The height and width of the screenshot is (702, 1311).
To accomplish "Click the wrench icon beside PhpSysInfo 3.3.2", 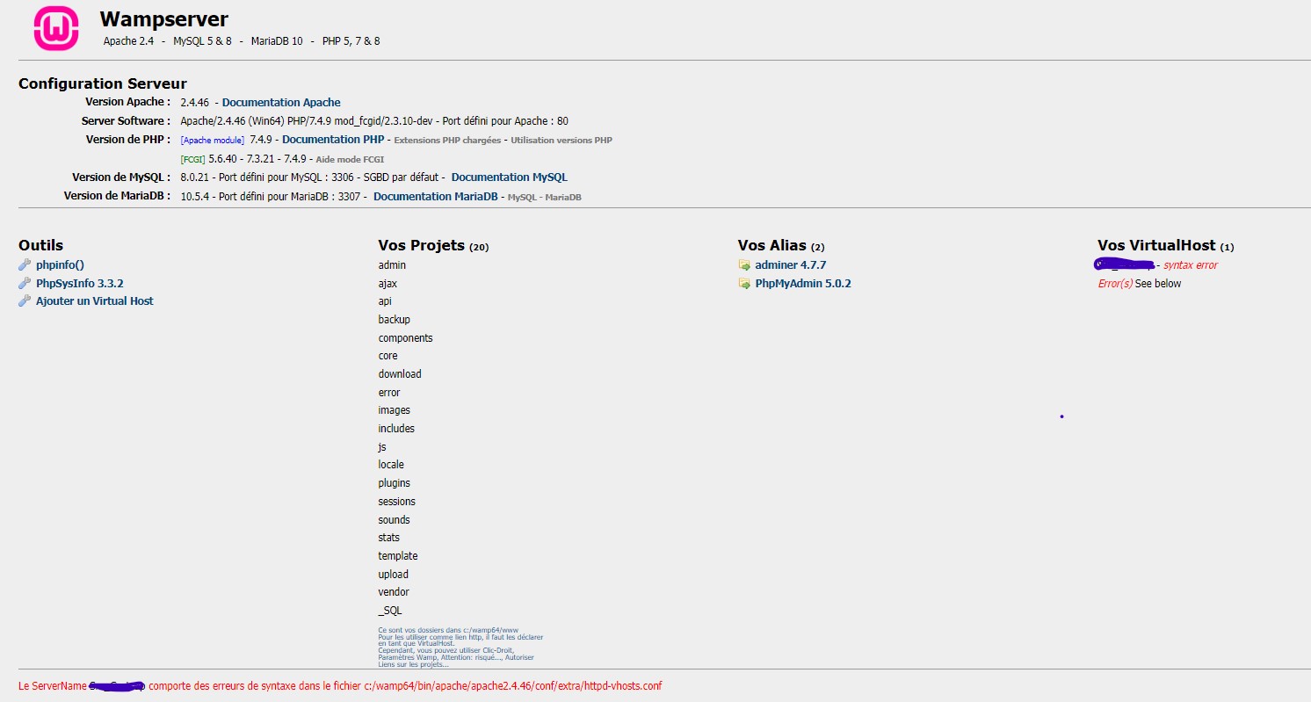I will [25, 283].
